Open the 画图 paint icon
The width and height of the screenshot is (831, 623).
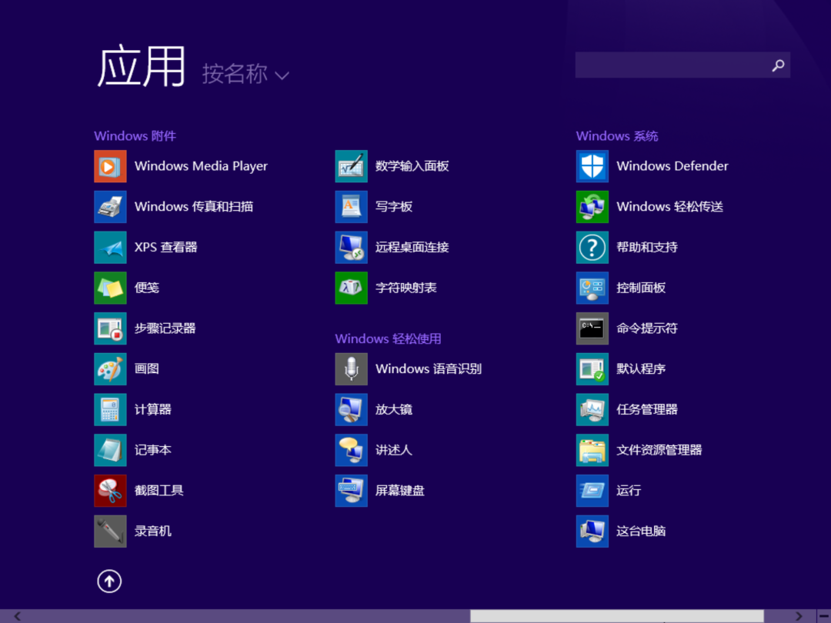click(x=110, y=368)
